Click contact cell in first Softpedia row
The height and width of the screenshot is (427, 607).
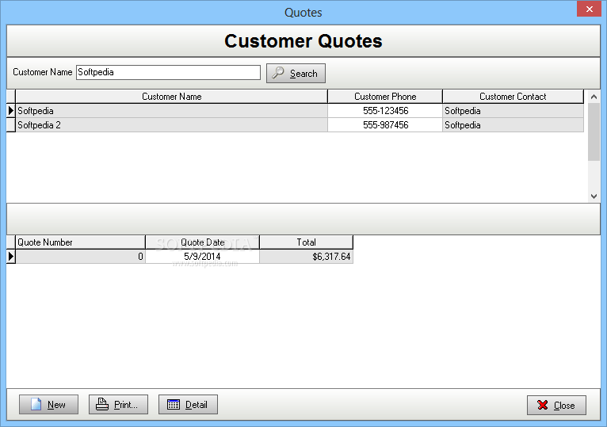pos(513,111)
